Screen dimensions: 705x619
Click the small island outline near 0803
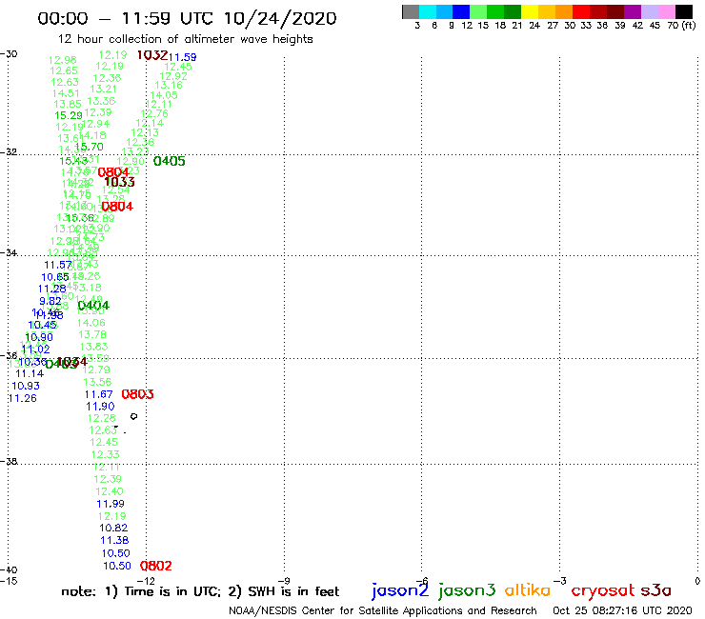click(x=133, y=417)
